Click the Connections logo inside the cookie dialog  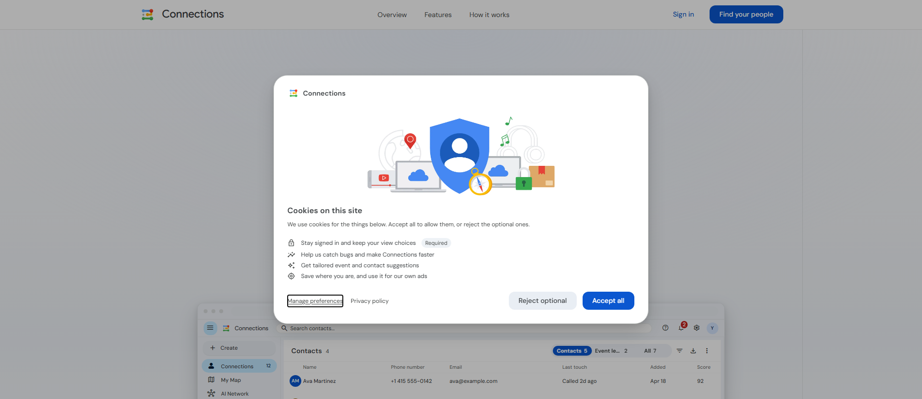tap(317, 93)
